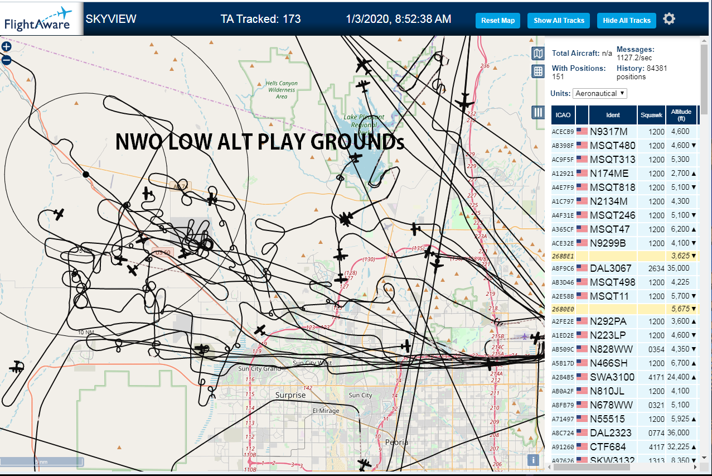
Task: Click the US flag in the SWA3100 row
Action: 582,377
